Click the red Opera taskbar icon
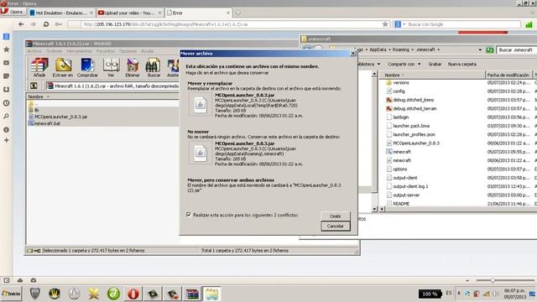 [x=133, y=294]
